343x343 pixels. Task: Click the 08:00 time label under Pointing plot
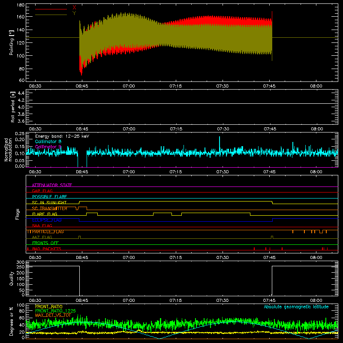pos(316,86)
